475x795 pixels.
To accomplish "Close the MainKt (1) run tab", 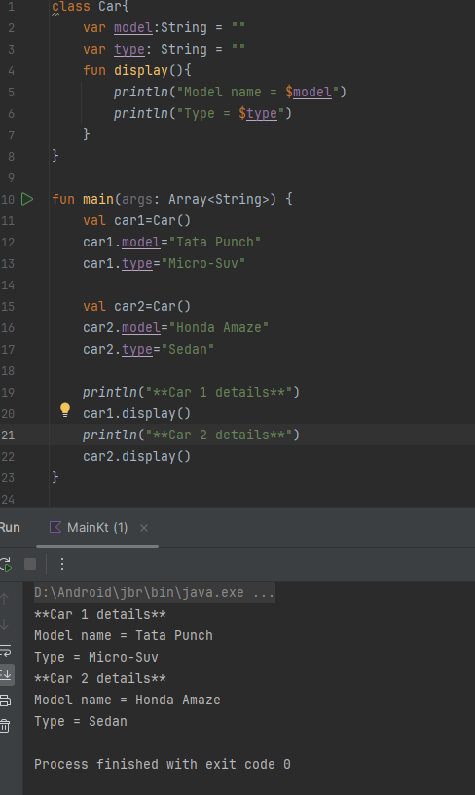I will tap(144, 528).
